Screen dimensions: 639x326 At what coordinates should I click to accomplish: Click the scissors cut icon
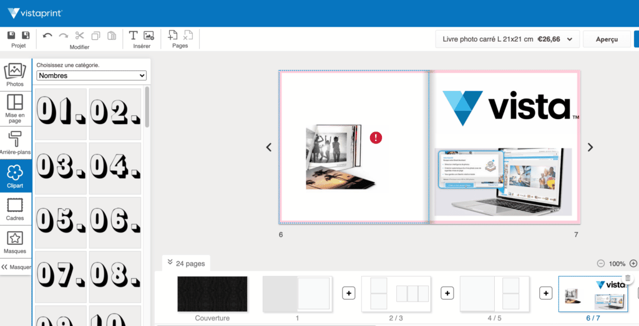(79, 36)
